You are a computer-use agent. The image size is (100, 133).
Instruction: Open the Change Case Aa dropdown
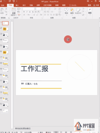[x=29, y=15]
